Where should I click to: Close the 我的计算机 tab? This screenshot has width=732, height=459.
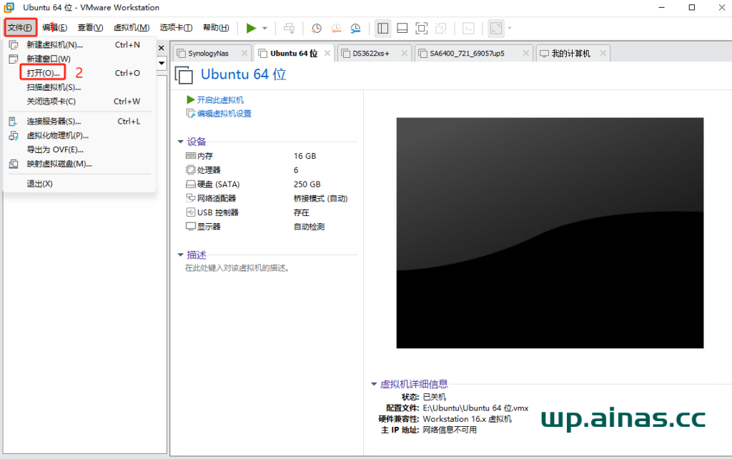point(603,53)
